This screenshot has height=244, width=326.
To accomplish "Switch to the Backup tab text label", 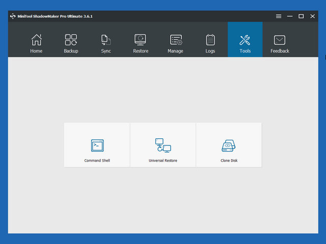I will [71, 51].
